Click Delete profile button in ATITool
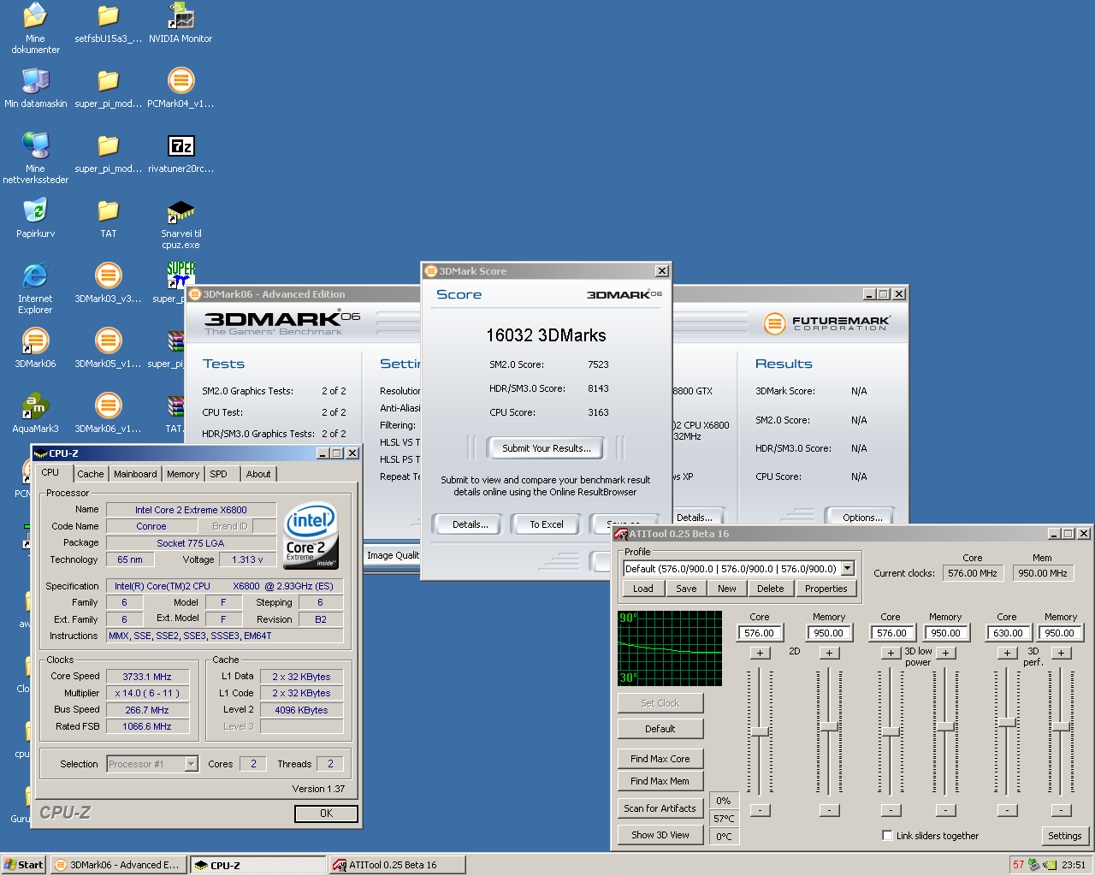This screenshot has width=1095, height=876. [x=770, y=589]
